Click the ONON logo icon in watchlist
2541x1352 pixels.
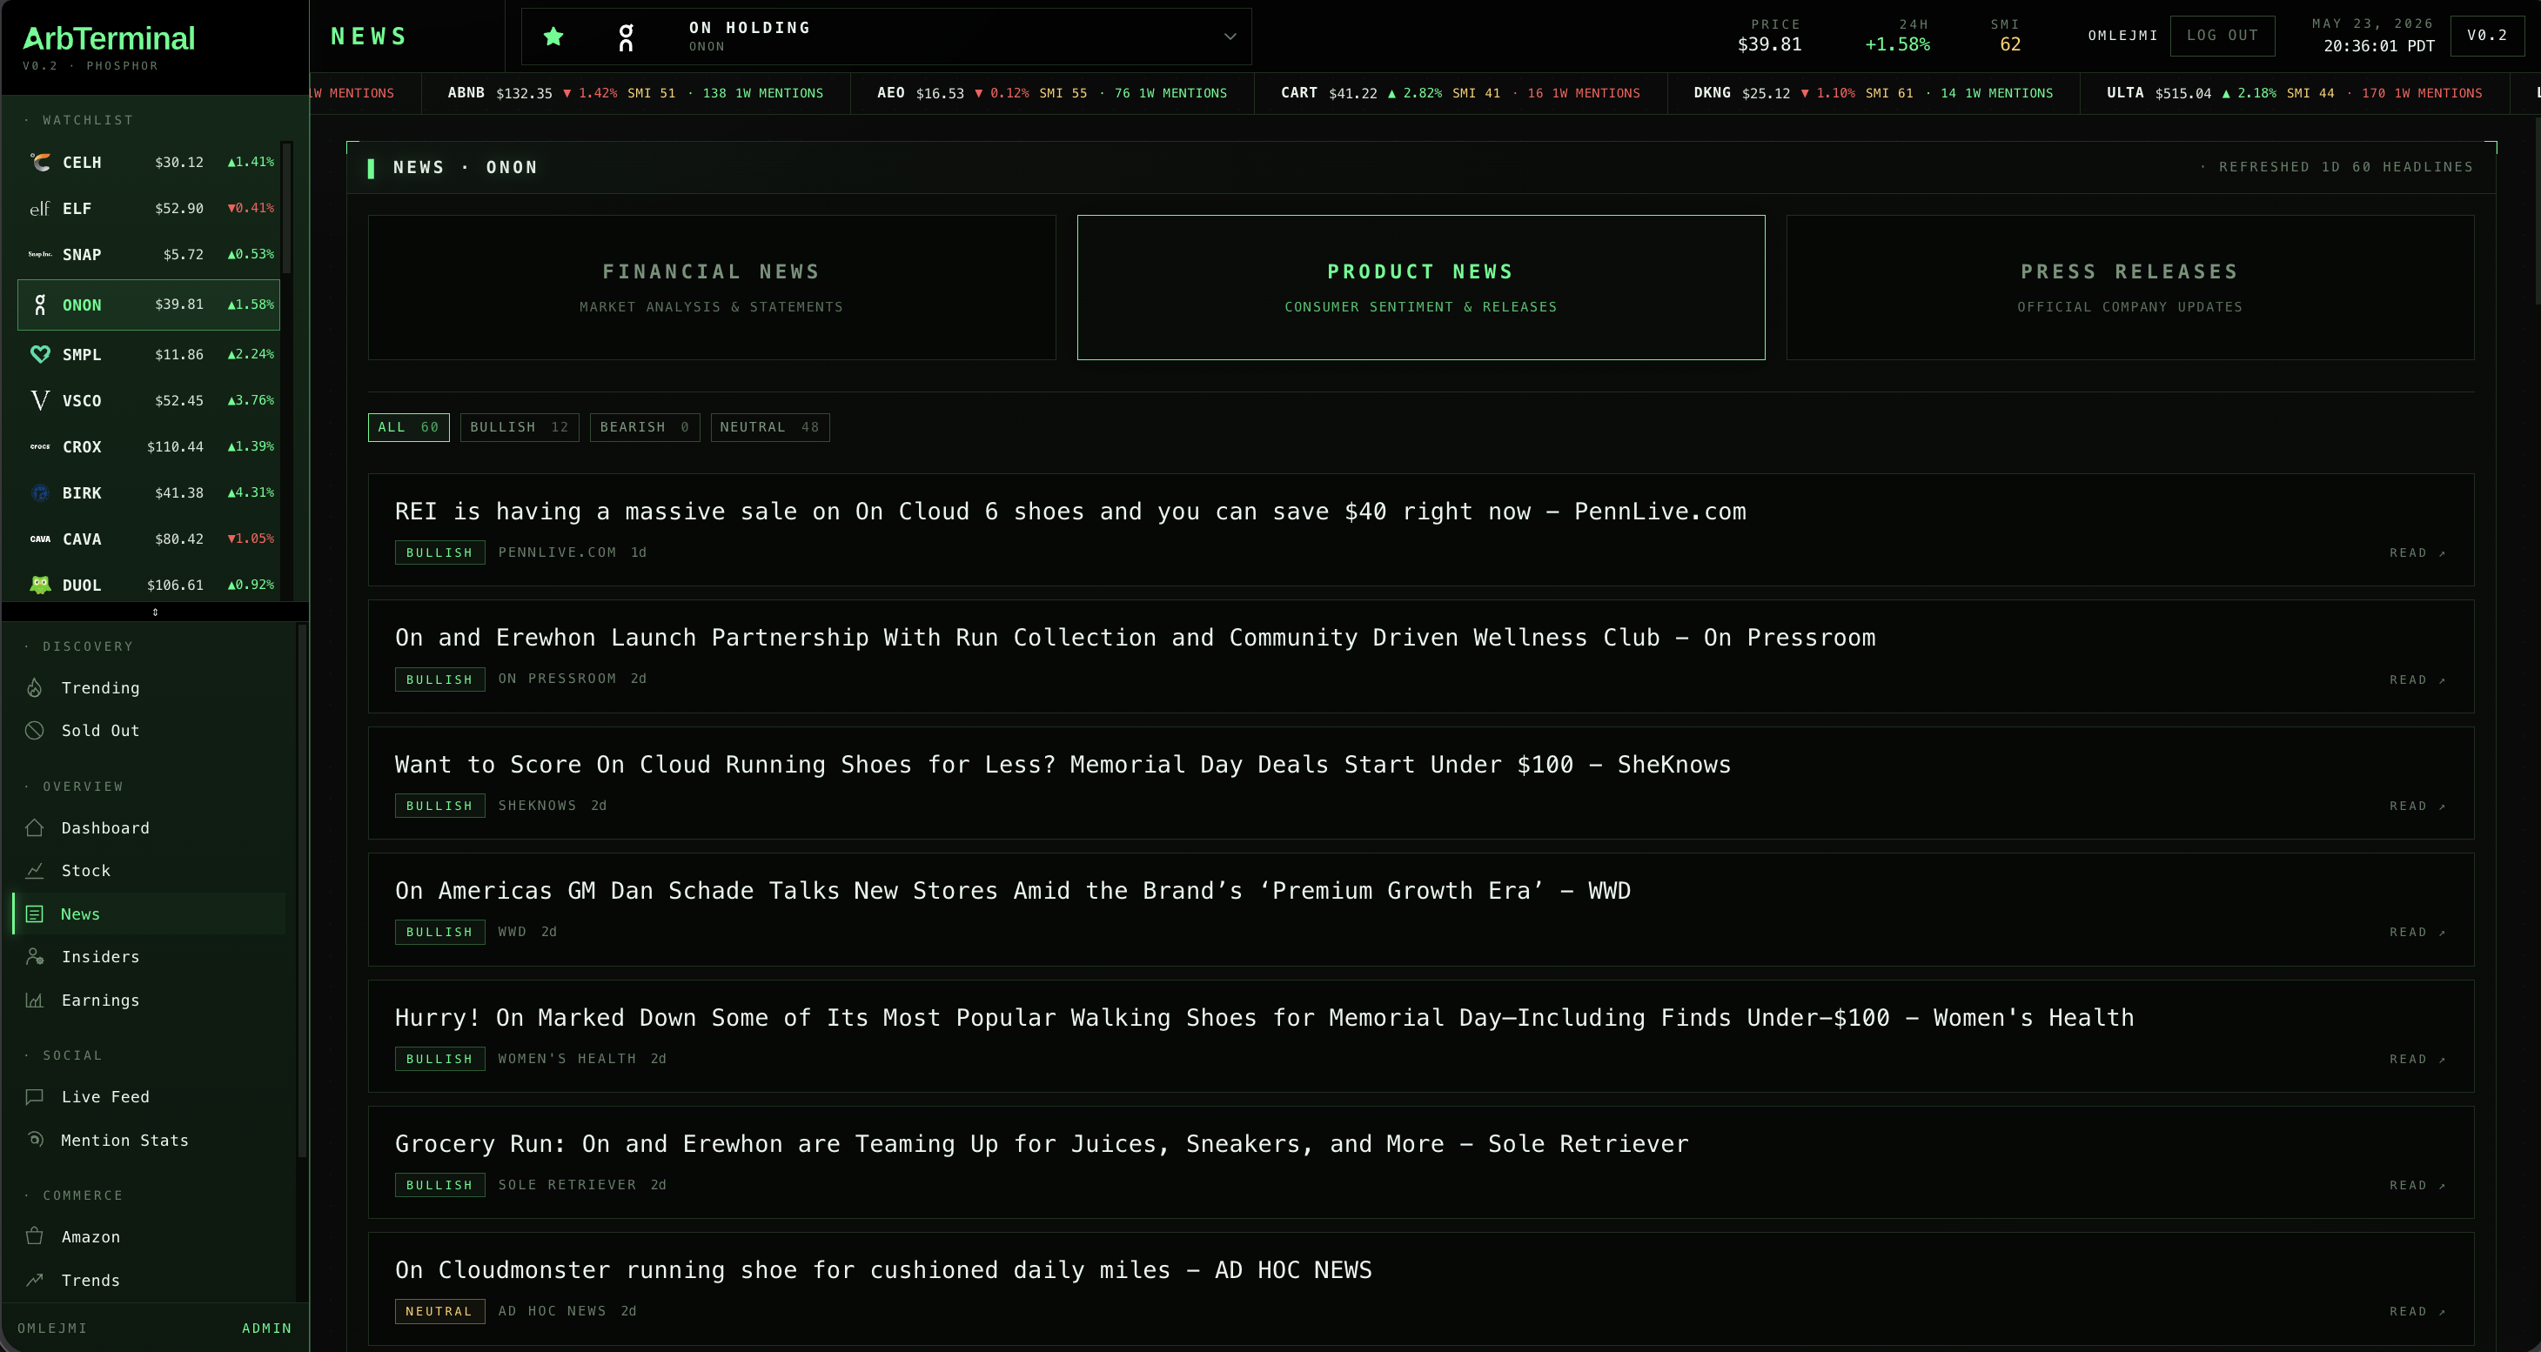tap(39, 305)
